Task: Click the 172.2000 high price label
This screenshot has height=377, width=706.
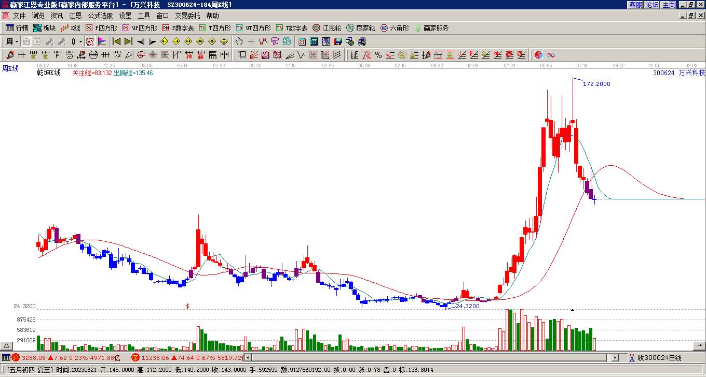Action: tap(596, 84)
